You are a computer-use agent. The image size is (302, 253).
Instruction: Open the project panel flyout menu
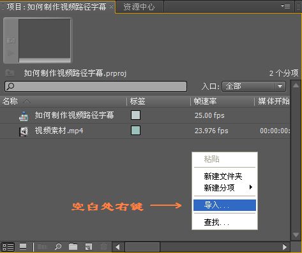pos(285,6)
